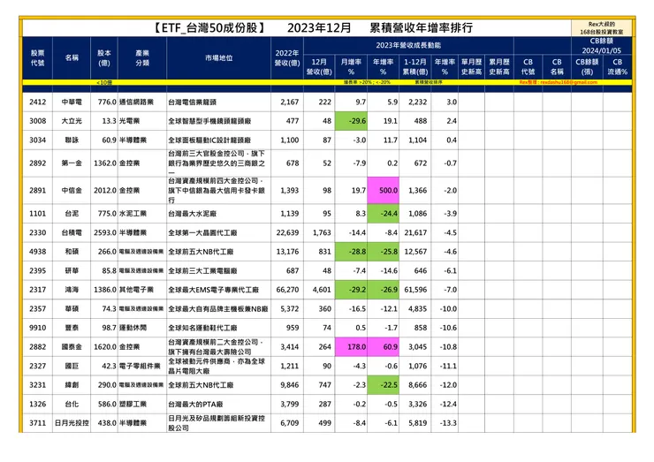Viewport: 654px width, 462px height.
Task: Select the 2022年營收(億) column header
Action: point(287,58)
